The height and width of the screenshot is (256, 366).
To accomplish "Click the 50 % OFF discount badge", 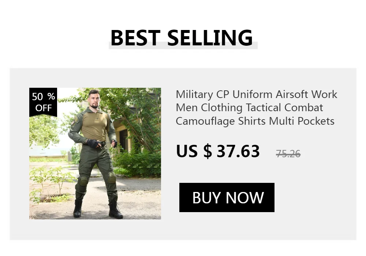I will coord(43,102).
